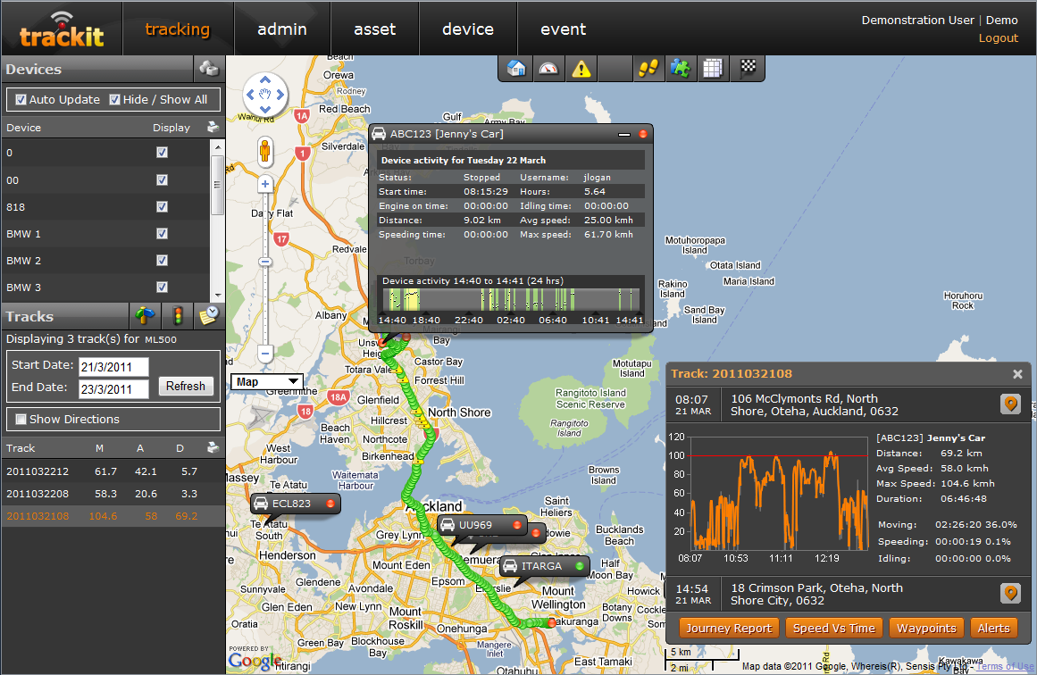Open the grid table tool
This screenshot has width=1037, height=675.
pos(713,68)
